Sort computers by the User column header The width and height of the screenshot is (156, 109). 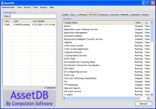tap(22, 21)
